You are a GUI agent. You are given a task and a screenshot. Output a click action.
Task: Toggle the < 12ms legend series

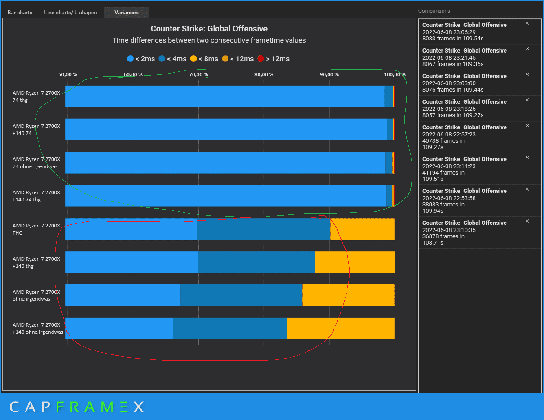click(238, 59)
